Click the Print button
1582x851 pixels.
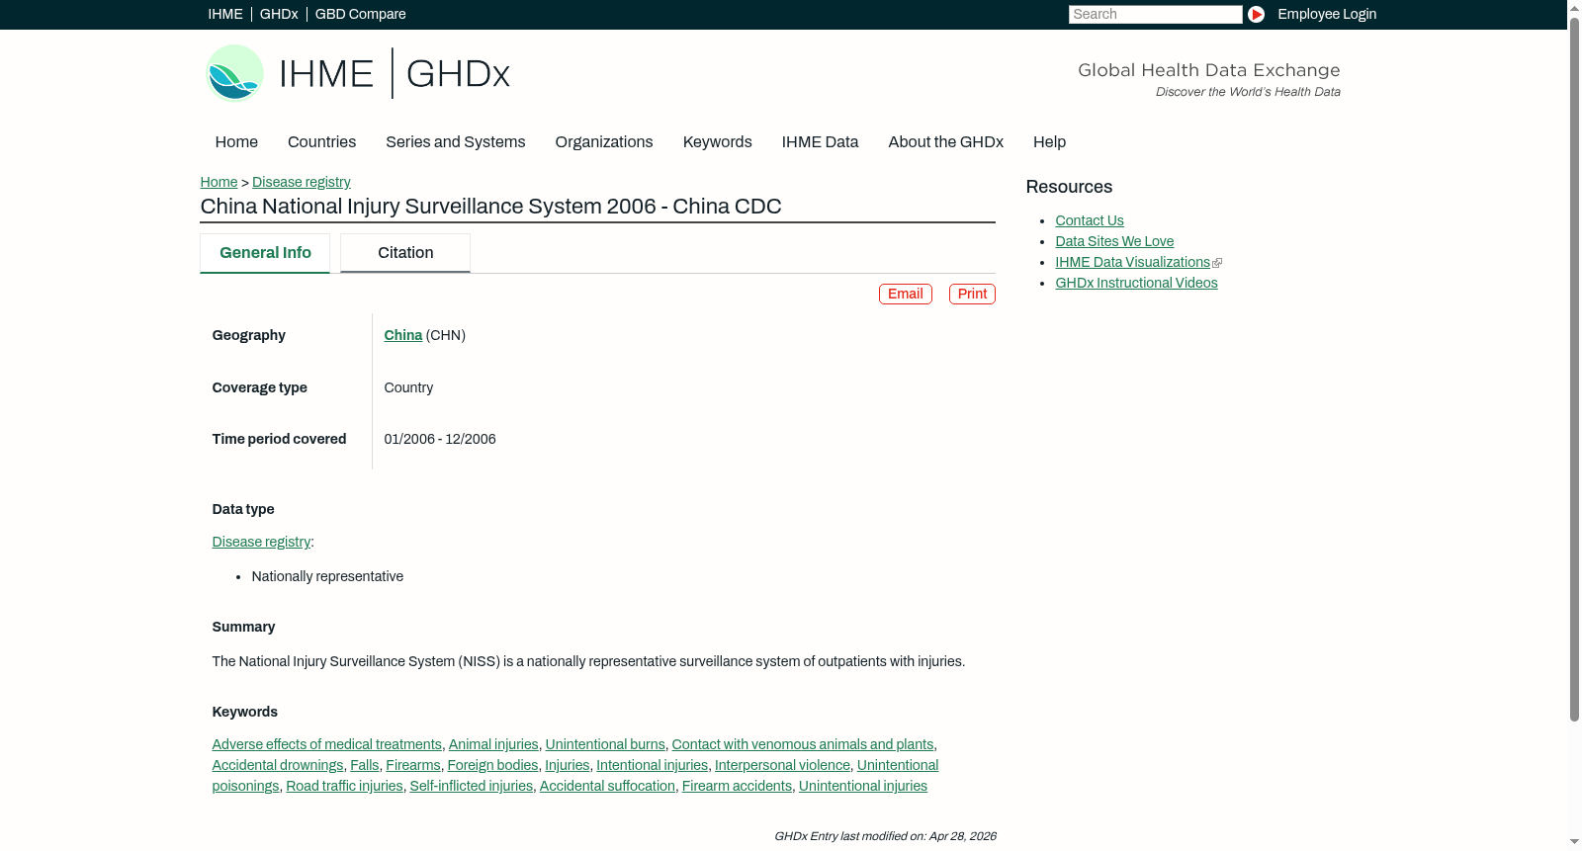[972, 294]
